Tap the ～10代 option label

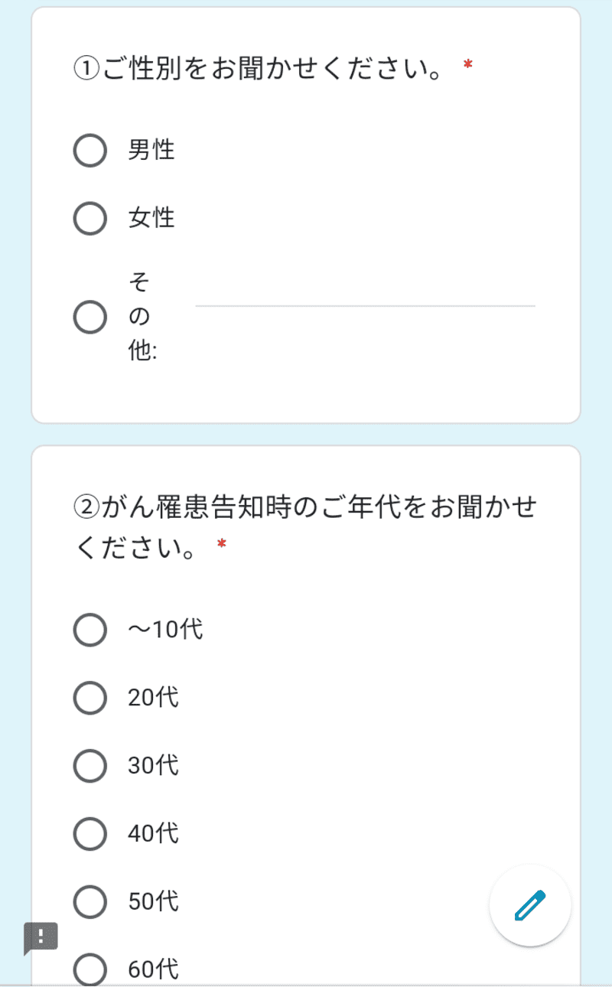click(x=166, y=630)
